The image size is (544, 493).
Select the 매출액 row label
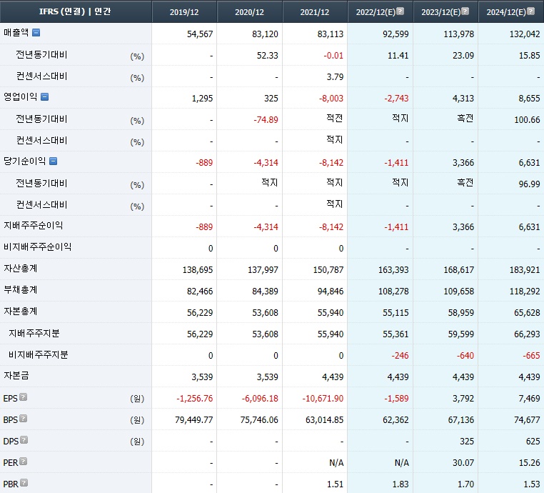(x=16, y=33)
